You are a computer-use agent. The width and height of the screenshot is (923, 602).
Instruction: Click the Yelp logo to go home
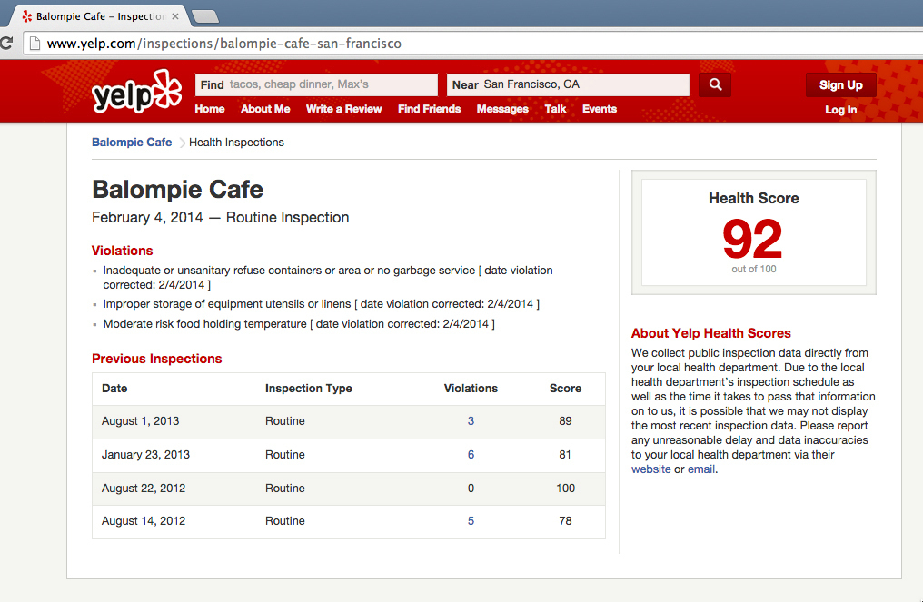[x=134, y=94]
